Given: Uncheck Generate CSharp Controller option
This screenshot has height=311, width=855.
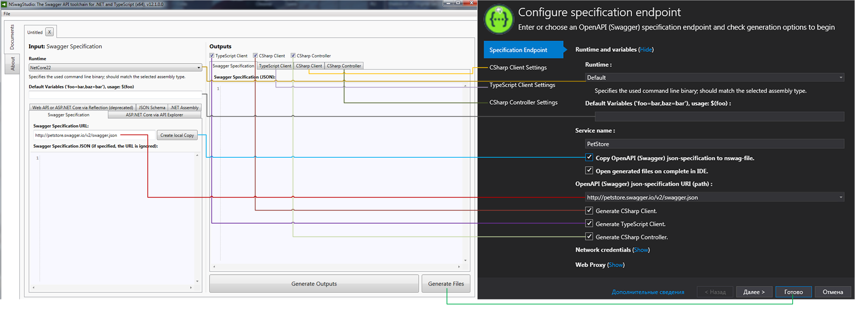Looking at the screenshot, I should point(589,236).
